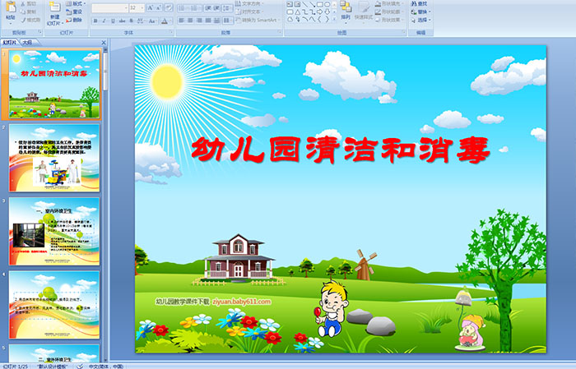This screenshot has width=576, height=369.
Task: Select the Down Arrow shape in gallery
Action: click(x=327, y=12)
